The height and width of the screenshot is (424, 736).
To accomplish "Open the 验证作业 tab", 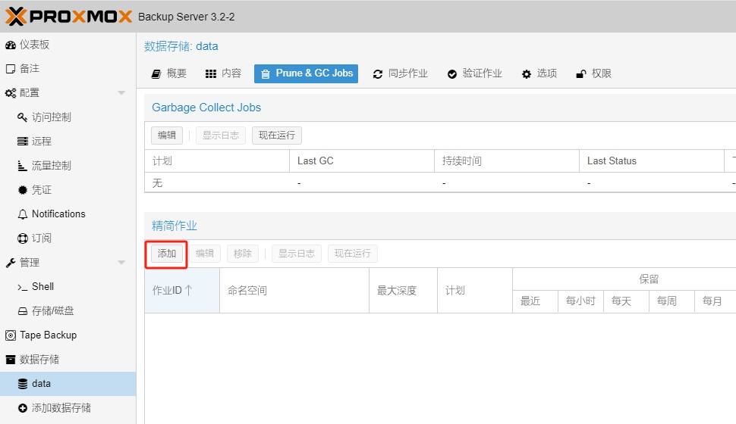I will point(474,73).
